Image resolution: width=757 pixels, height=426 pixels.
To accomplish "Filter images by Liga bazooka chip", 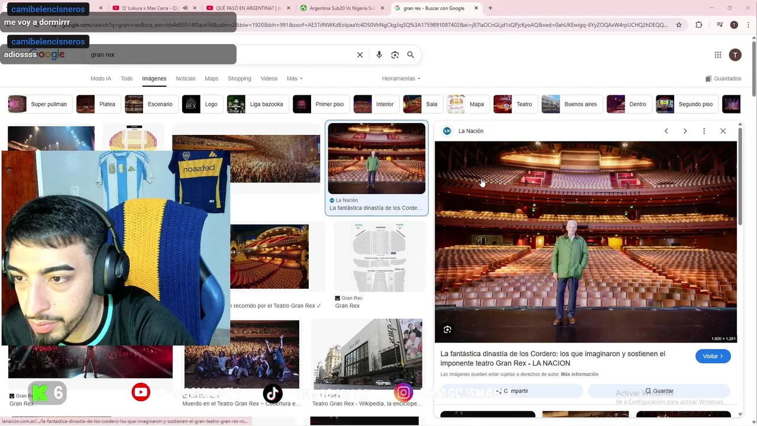I will [x=258, y=104].
